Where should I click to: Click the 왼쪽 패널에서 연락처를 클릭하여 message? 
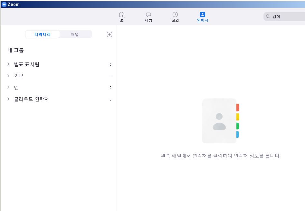pos(221,156)
